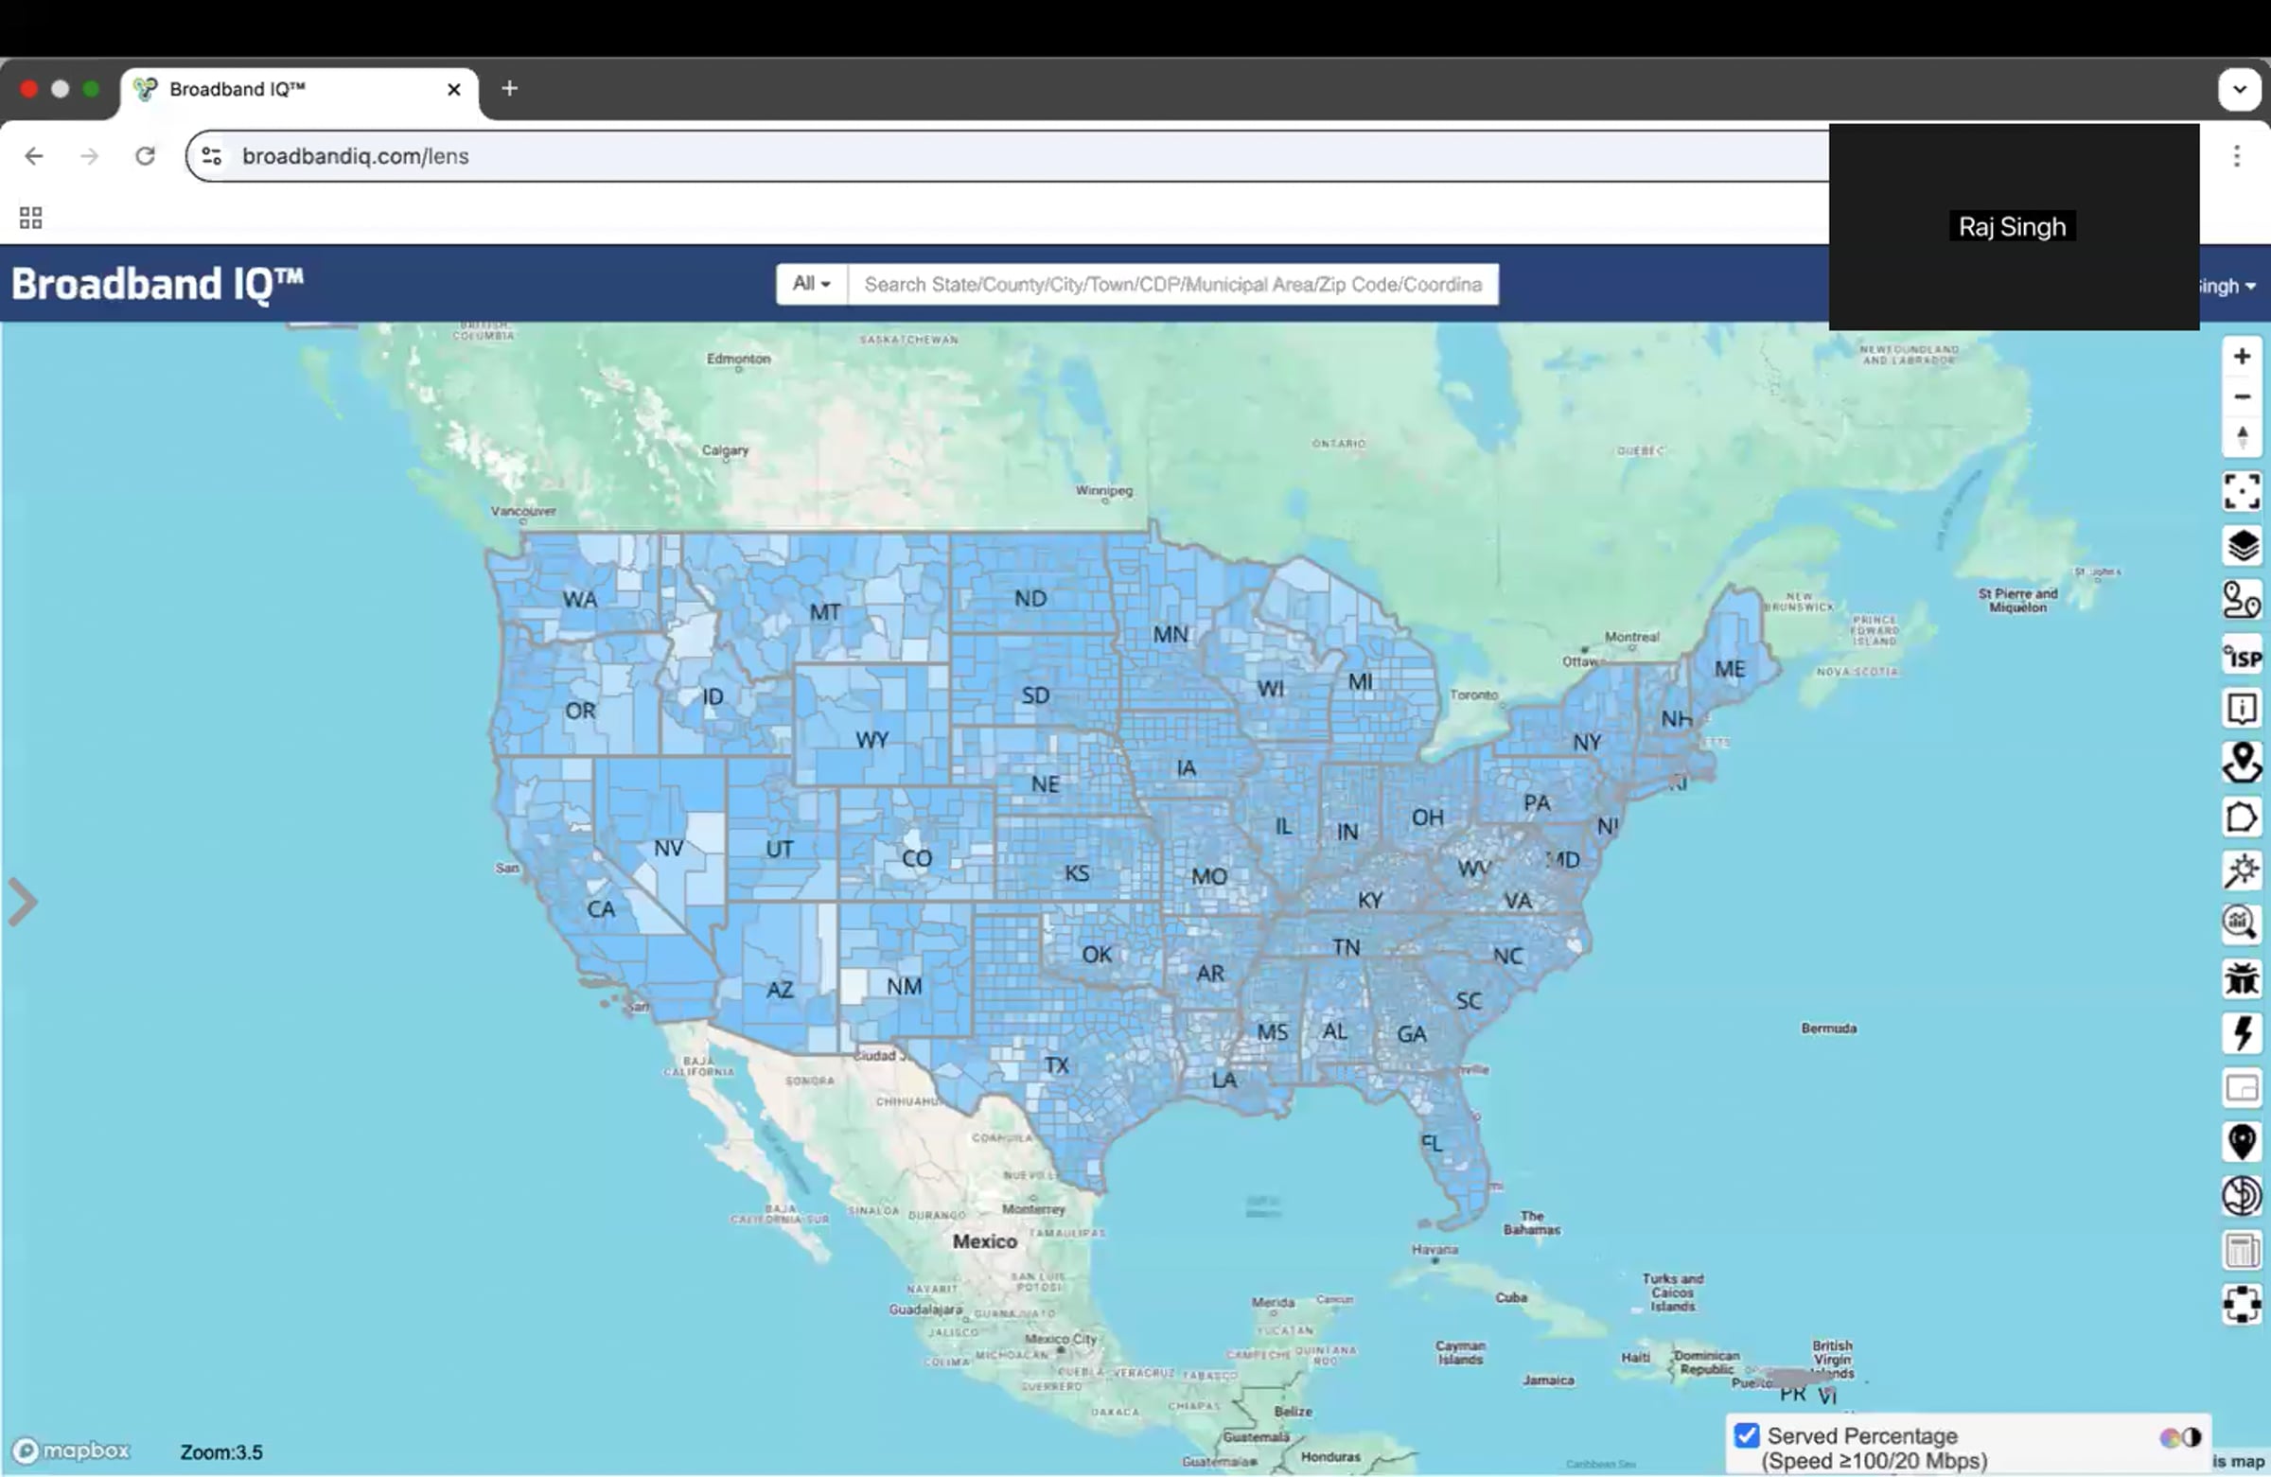Zoom out of the map
The height and width of the screenshot is (1477, 2271).
(x=2242, y=396)
